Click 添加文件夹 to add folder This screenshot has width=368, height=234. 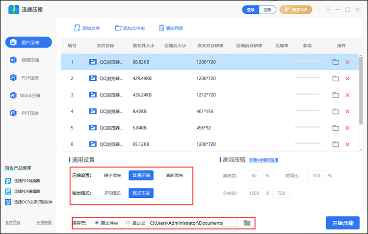(x=130, y=28)
